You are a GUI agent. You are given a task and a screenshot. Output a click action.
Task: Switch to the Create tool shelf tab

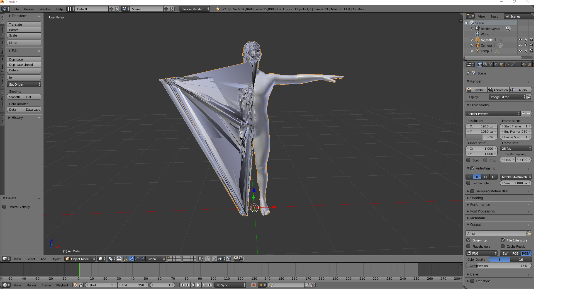[x=2, y=32]
